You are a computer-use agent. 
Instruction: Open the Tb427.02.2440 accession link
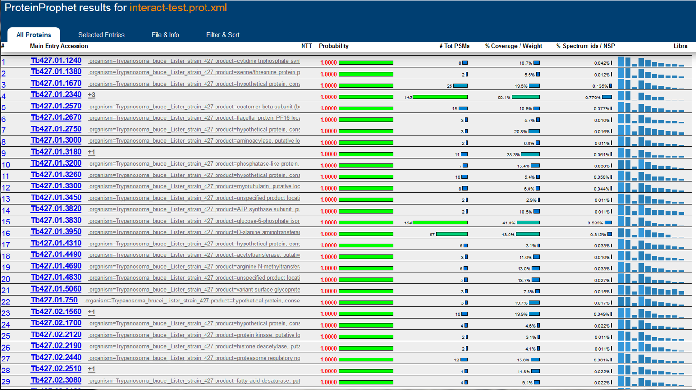tap(56, 357)
